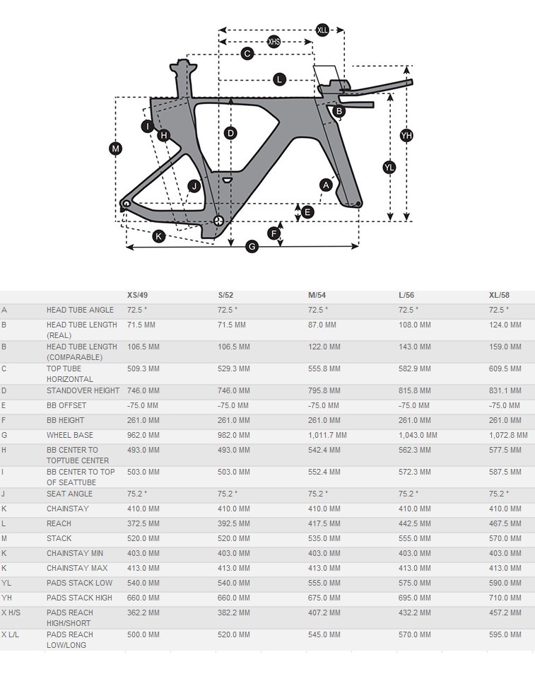Click the F BB height marker
Viewport: 535px width, 679px height.
[274, 234]
